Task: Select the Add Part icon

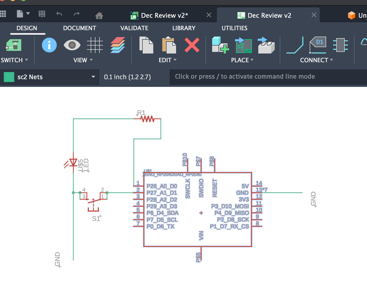Action: 220,45
